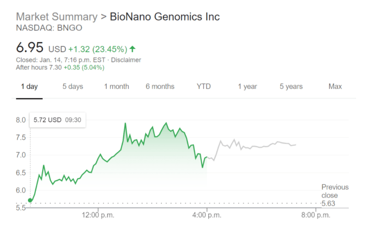The image size is (368, 227).
Task: Switch to the YTD view
Action: [x=203, y=86]
